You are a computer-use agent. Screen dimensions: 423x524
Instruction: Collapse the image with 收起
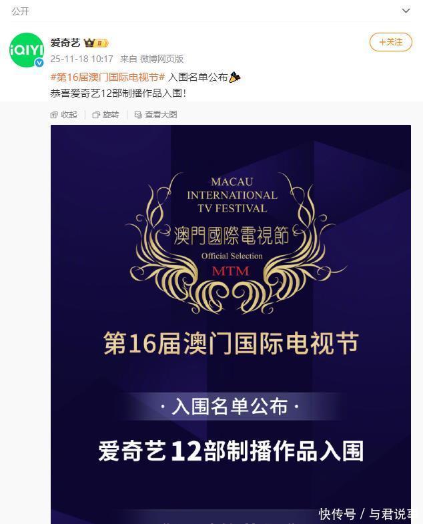[x=64, y=115]
